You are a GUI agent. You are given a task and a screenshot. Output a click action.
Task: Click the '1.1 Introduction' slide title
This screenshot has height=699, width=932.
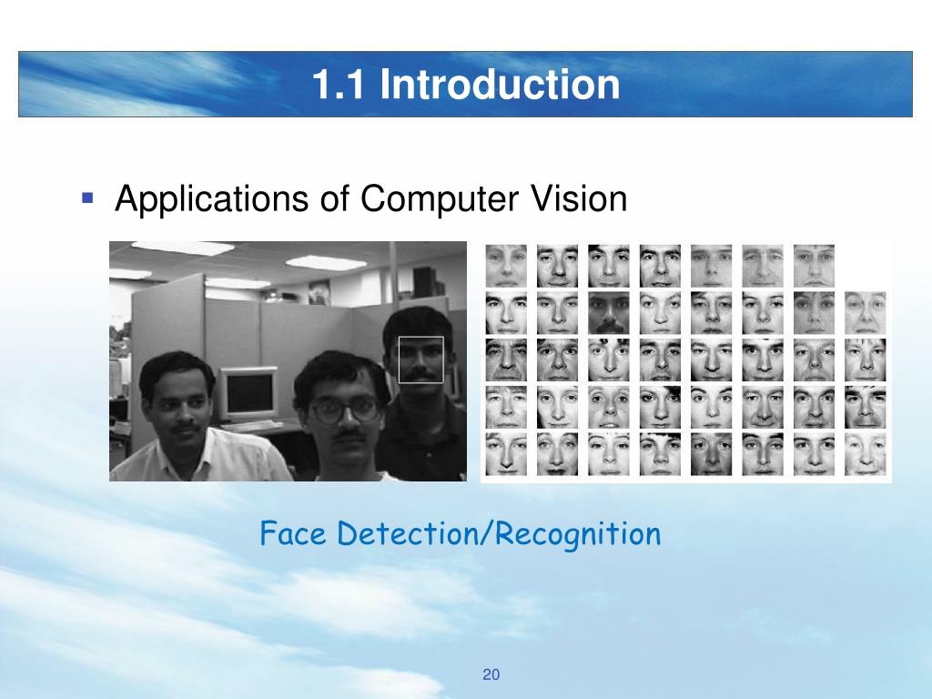466,84
